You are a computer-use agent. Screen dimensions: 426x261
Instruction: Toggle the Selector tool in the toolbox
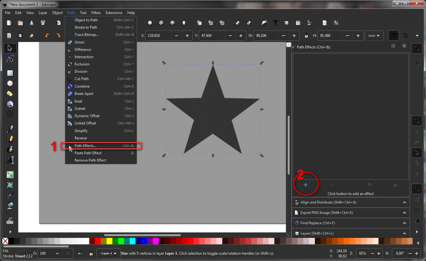click(x=10, y=48)
